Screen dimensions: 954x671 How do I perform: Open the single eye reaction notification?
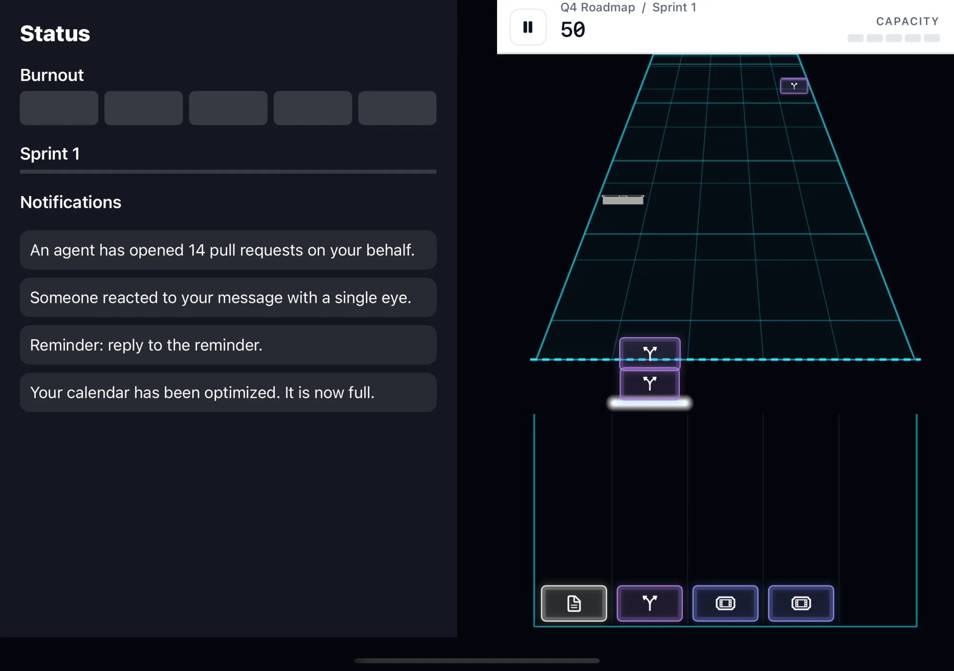[228, 298]
